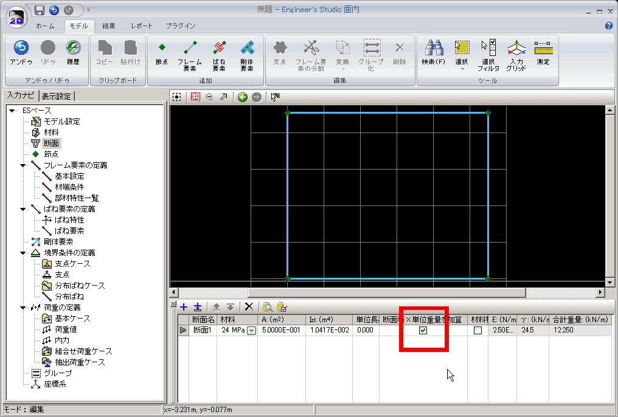Click the database search magnifier icon
The width and height of the screenshot is (618, 417).
(x=268, y=307)
